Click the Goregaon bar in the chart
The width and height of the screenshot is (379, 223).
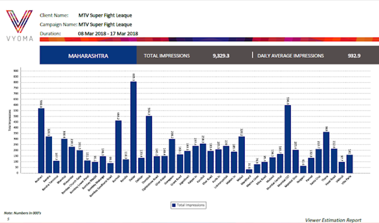[x=172, y=156]
